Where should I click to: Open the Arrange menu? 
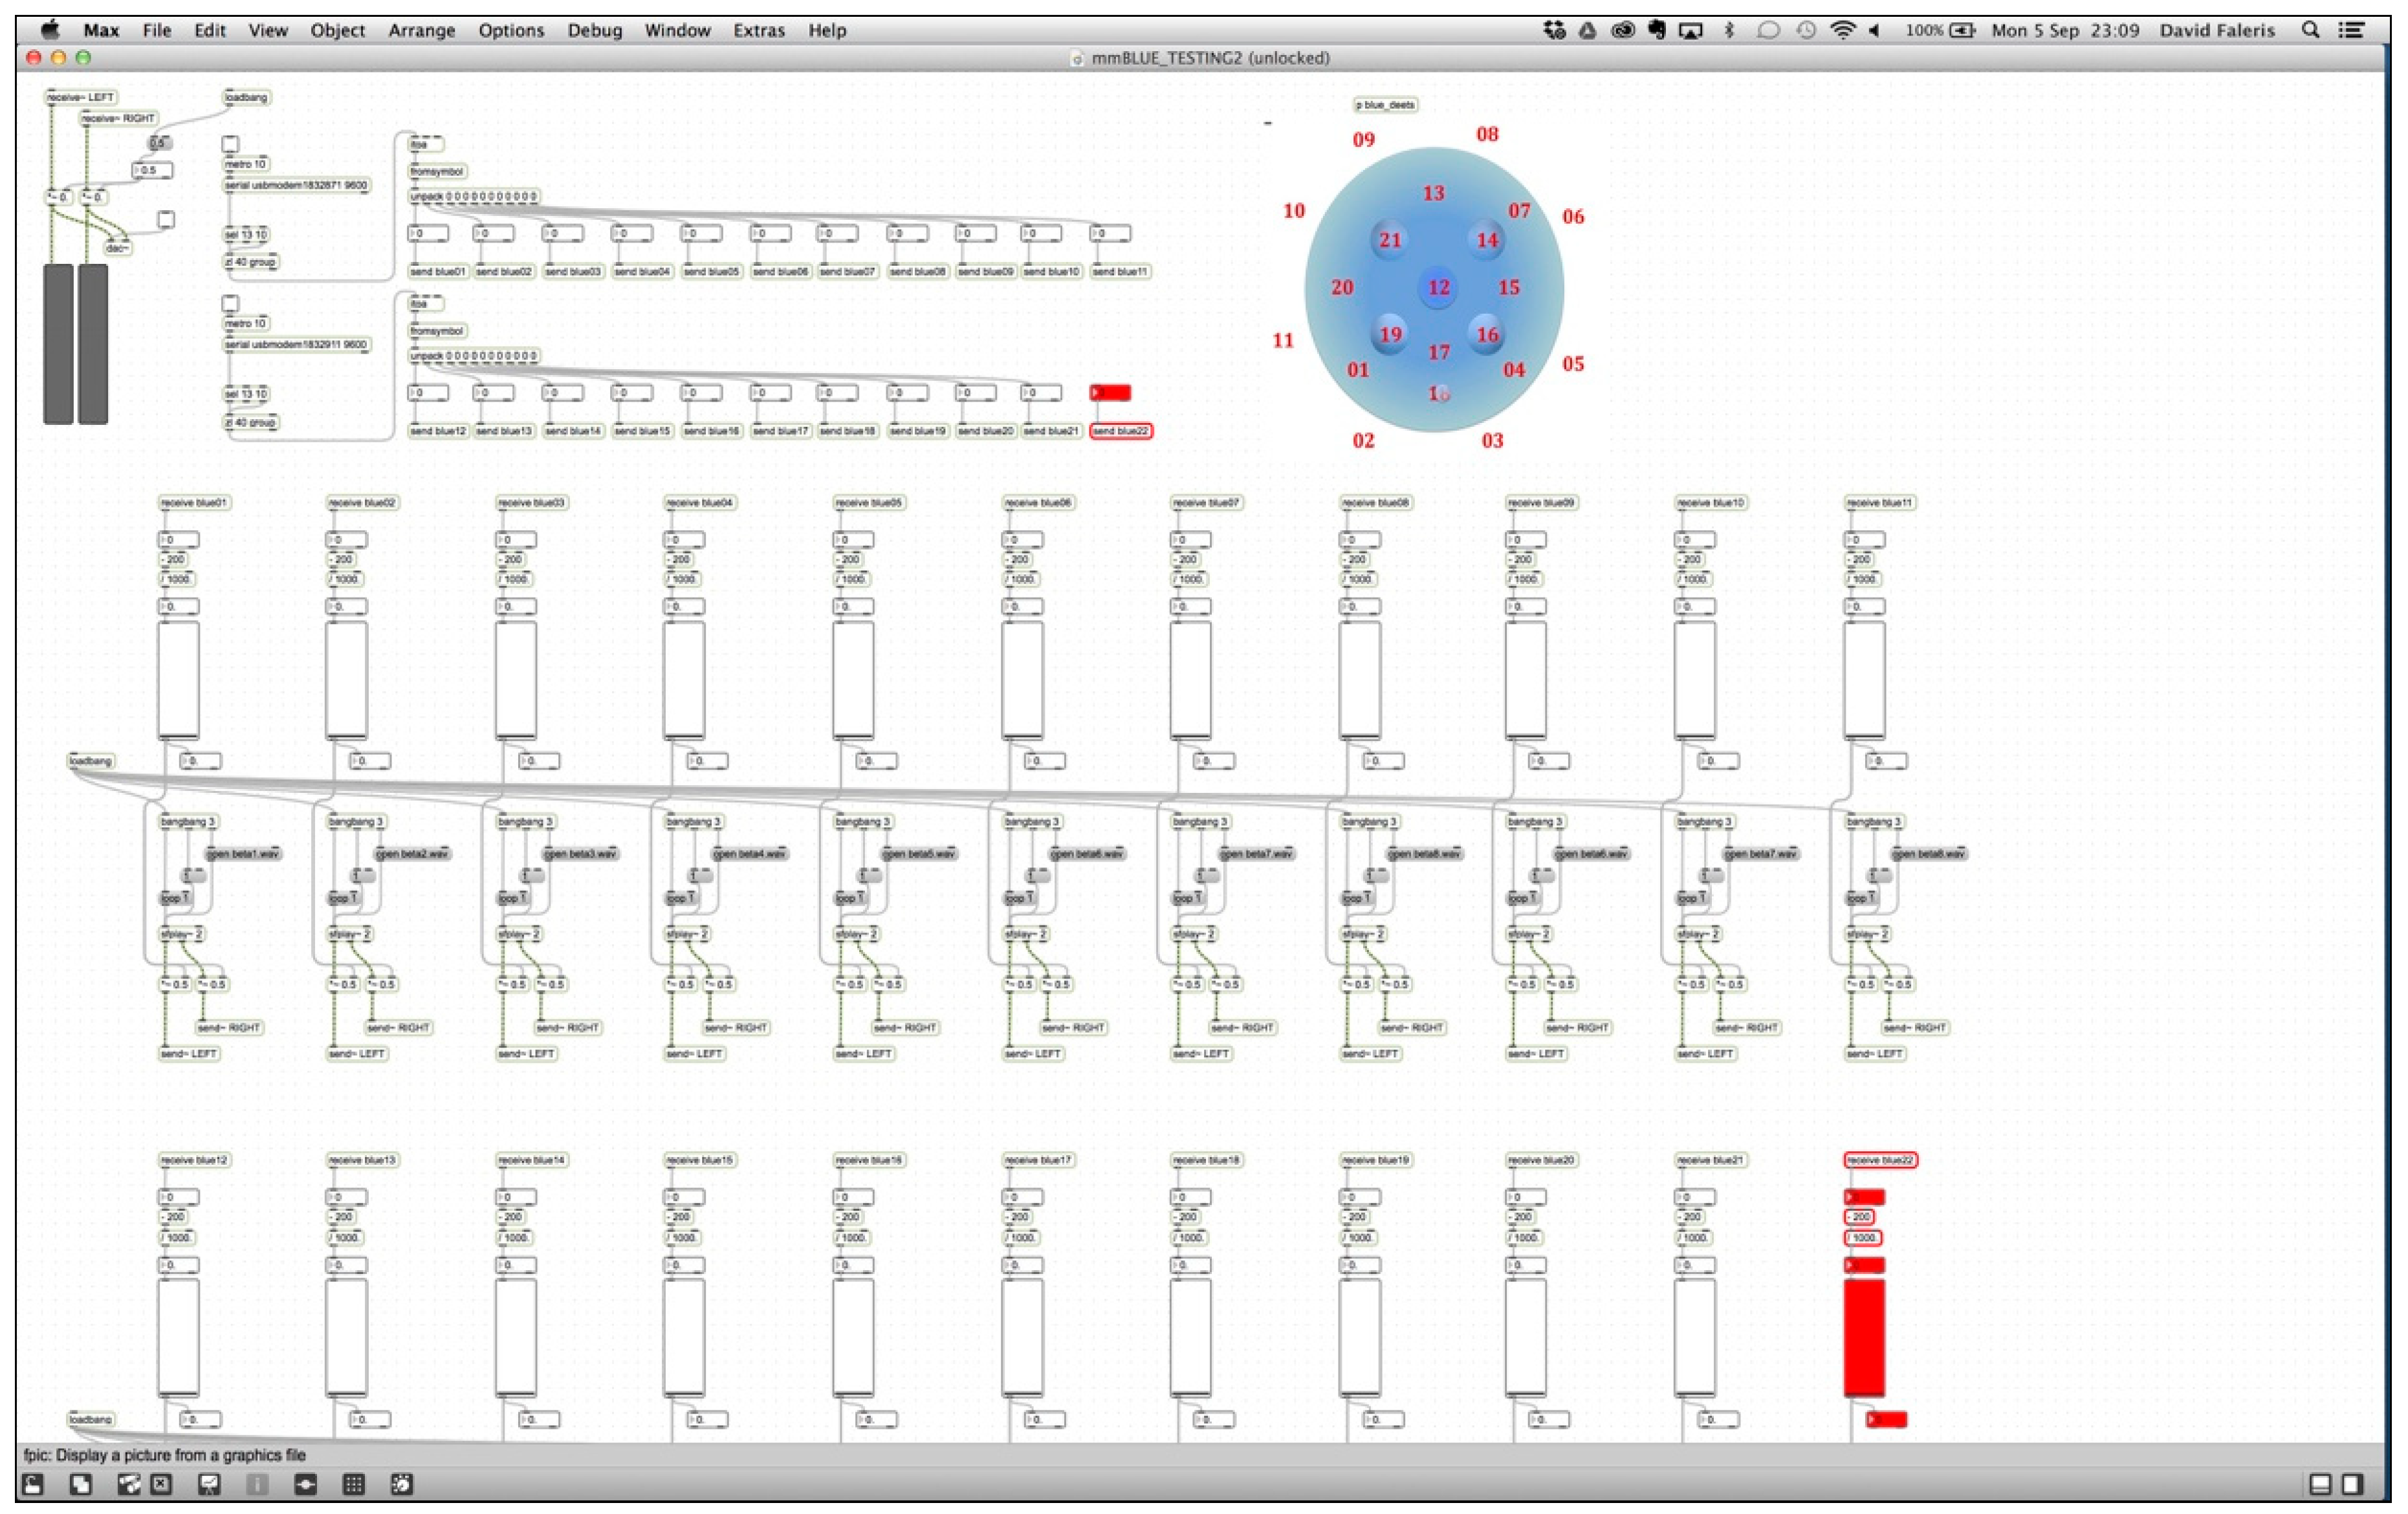(421, 30)
